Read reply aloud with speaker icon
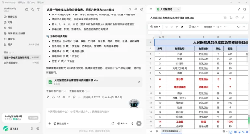 tap(64, 97)
